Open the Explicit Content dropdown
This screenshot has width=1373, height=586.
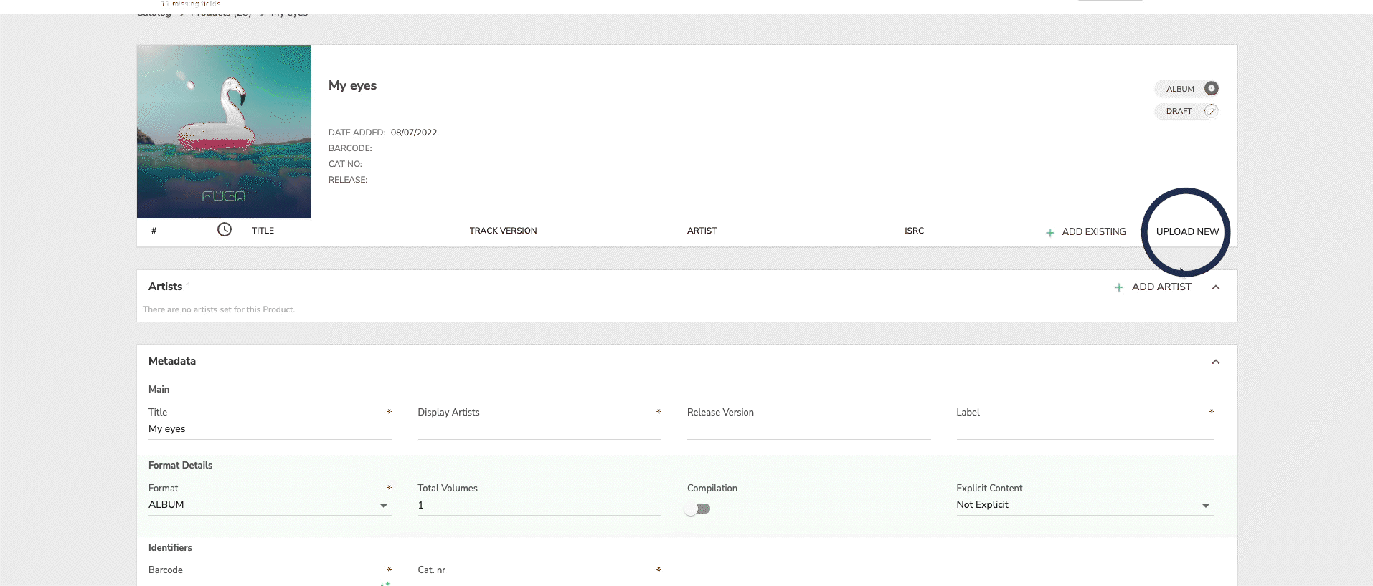(1085, 505)
